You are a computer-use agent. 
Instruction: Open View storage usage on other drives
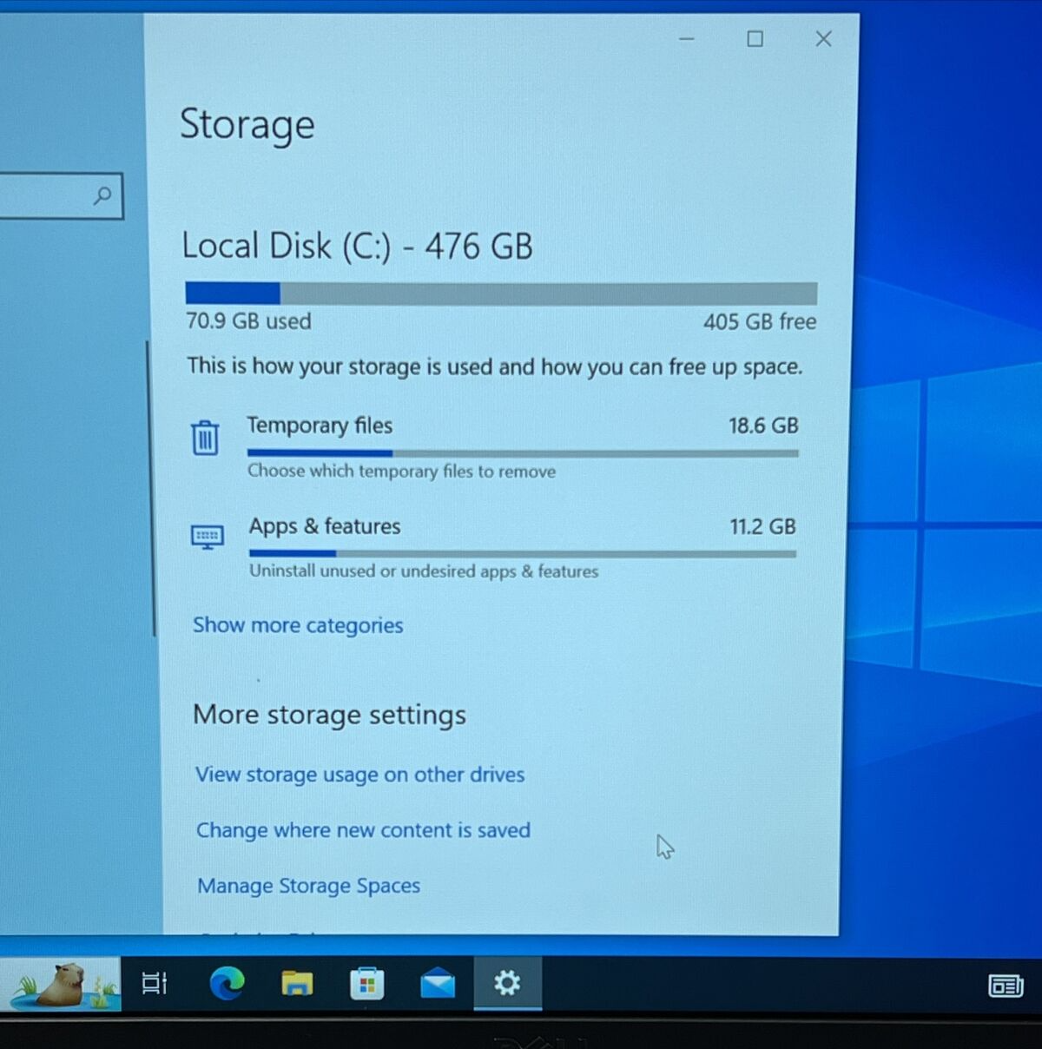360,775
